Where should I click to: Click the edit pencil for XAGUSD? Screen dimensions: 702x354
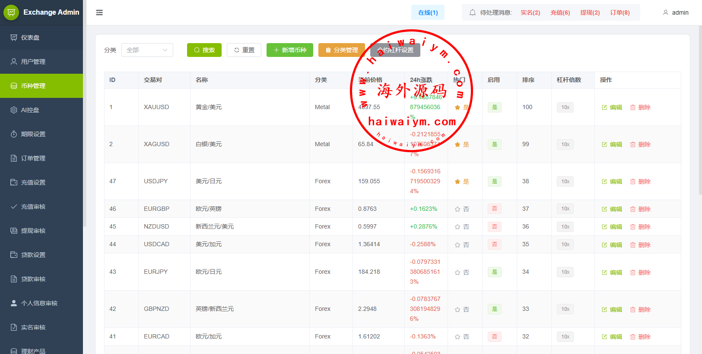coord(604,144)
